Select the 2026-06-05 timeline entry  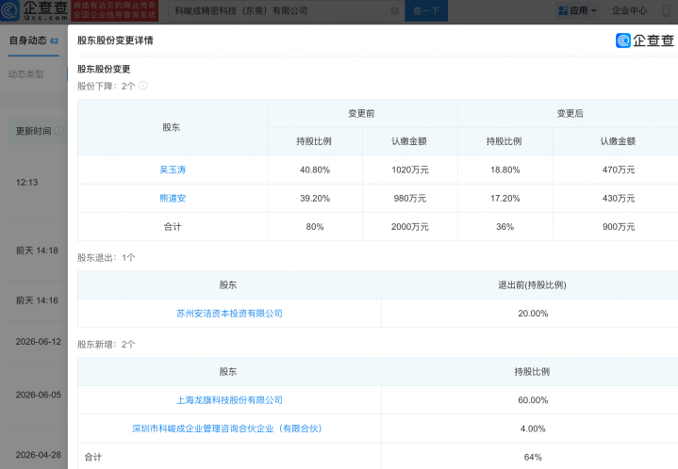coord(39,396)
